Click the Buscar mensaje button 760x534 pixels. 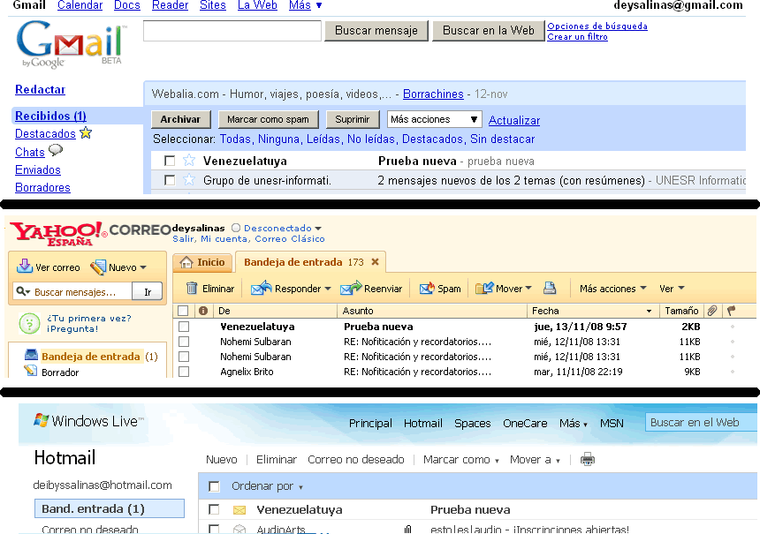376,31
